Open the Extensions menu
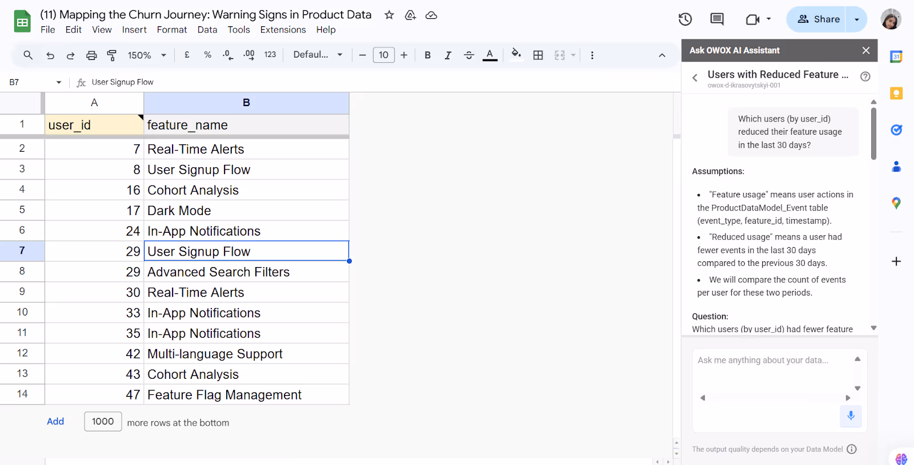The height and width of the screenshot is (465, 914). [283, 30]
